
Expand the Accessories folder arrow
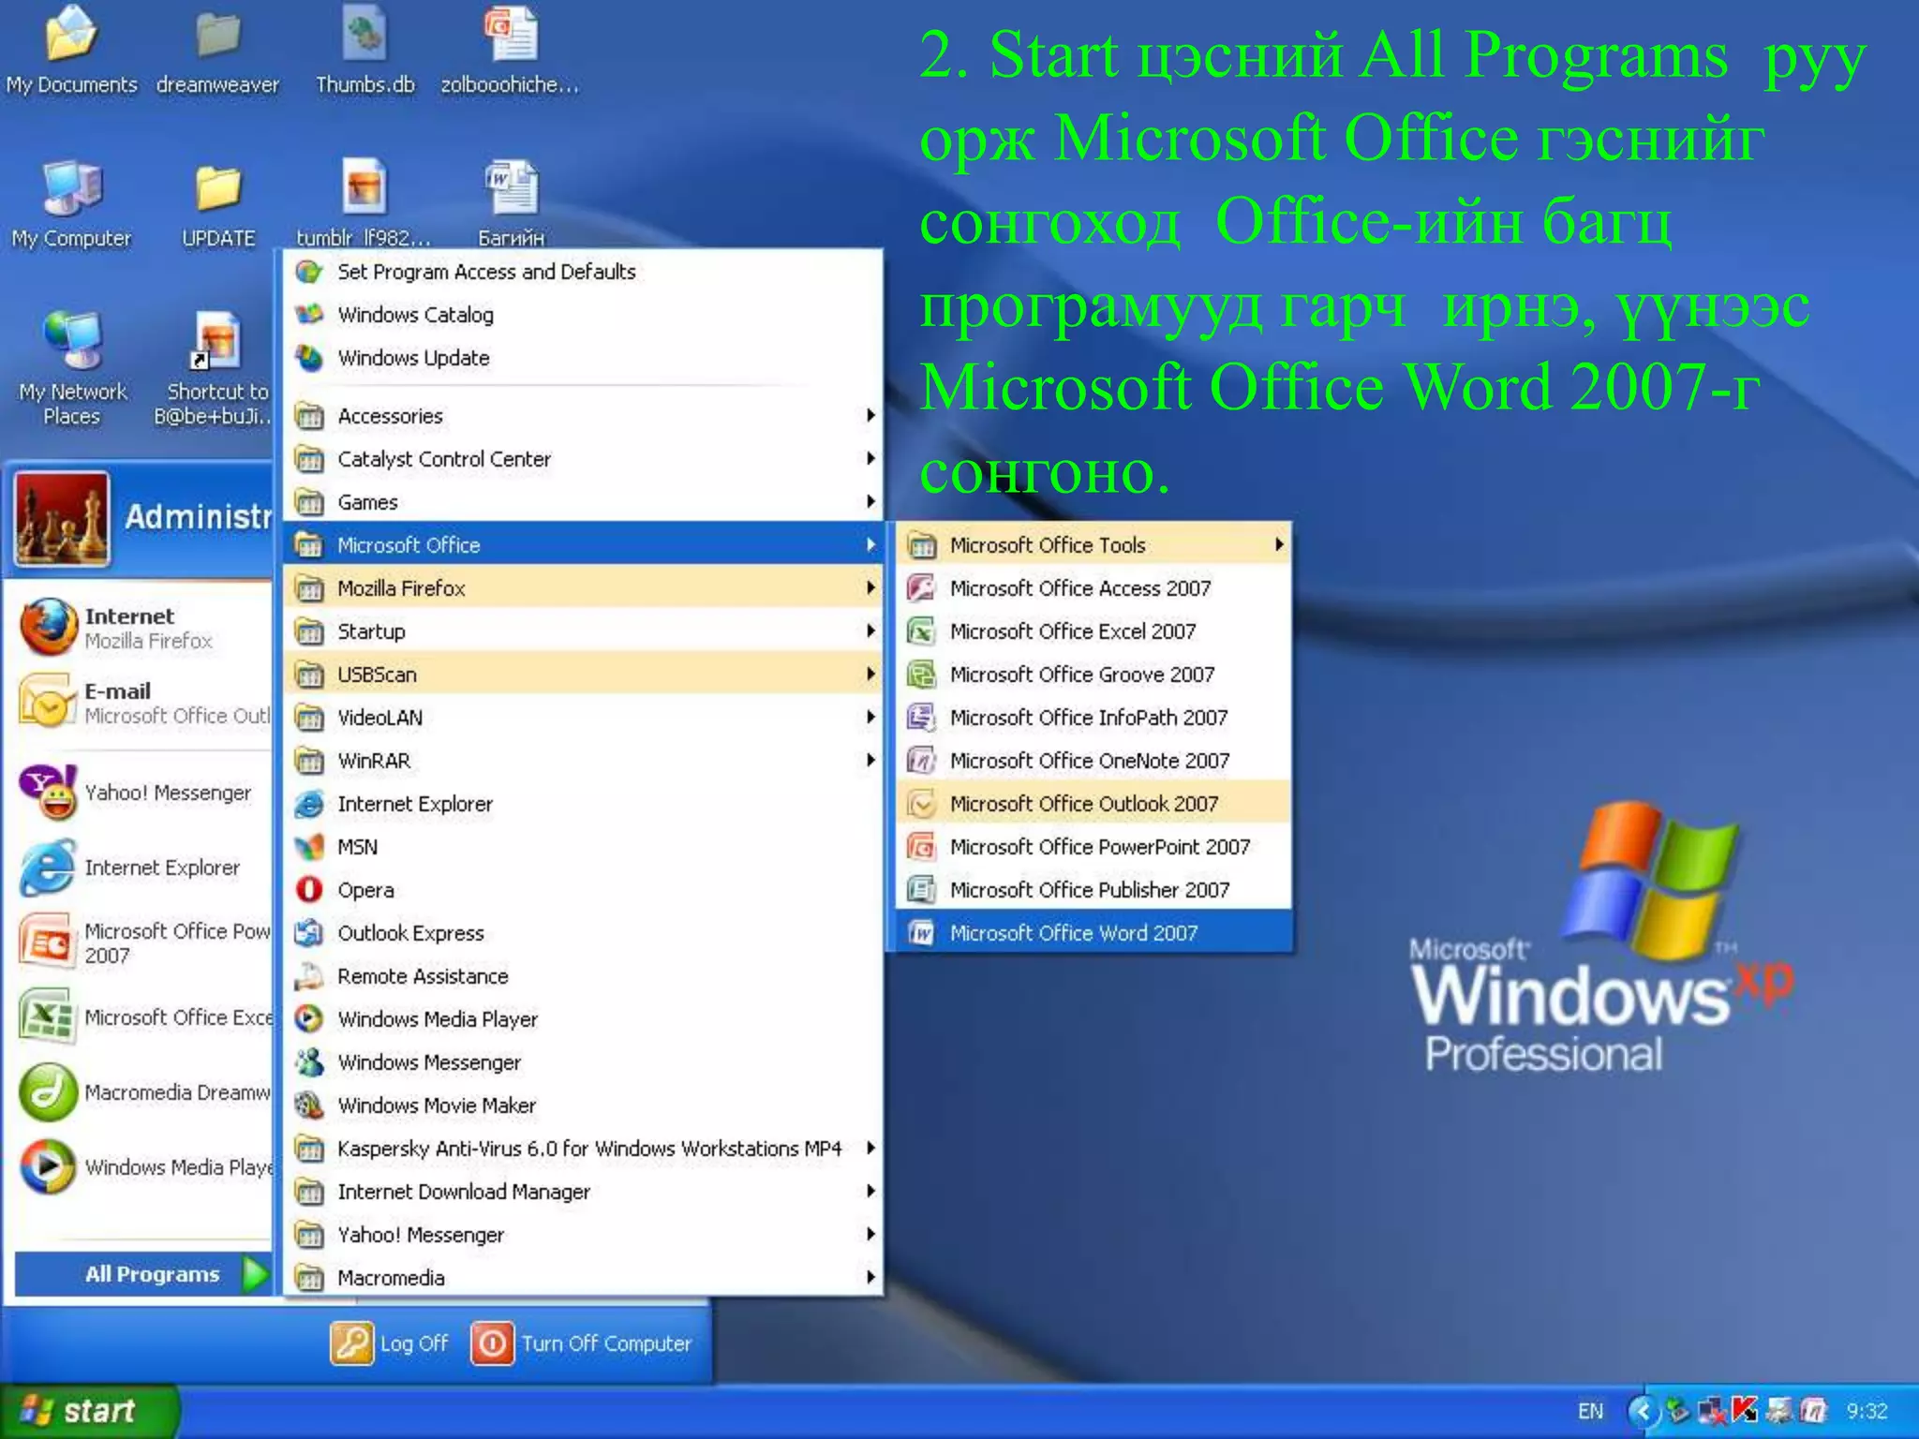pyautogui.click(x=870, y=415)
